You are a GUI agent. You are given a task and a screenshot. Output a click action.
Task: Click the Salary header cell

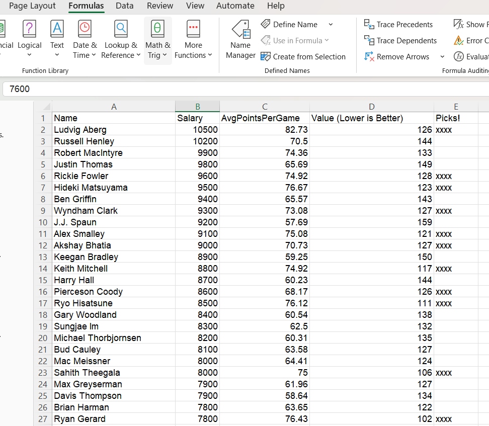coord(197,118)
